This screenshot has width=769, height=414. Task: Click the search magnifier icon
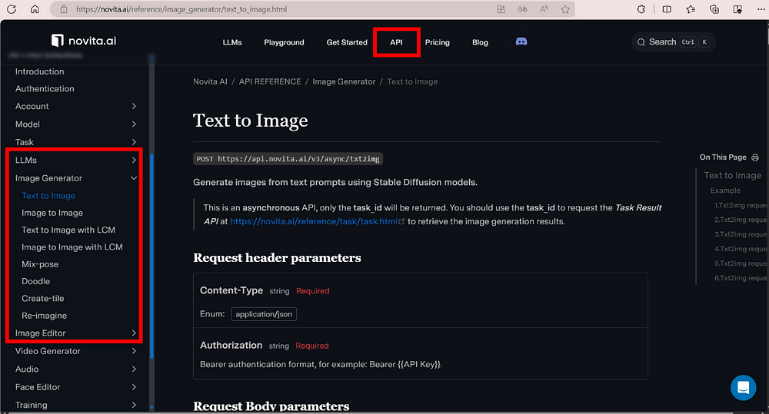(641, 42)
